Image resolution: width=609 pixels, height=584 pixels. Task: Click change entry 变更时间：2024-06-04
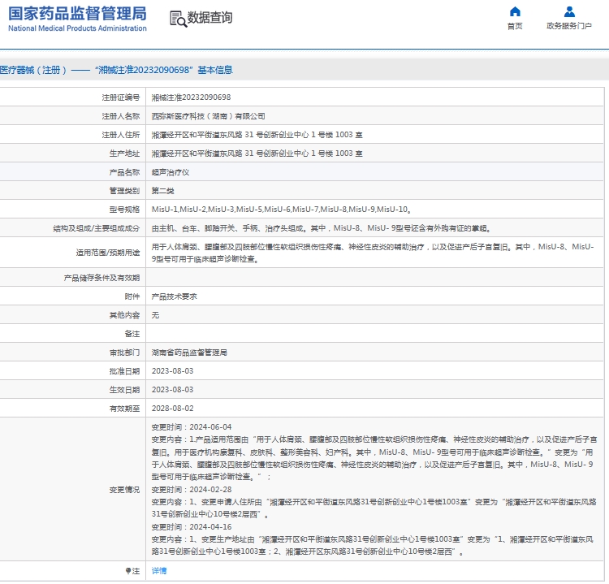tap(192, 427)
